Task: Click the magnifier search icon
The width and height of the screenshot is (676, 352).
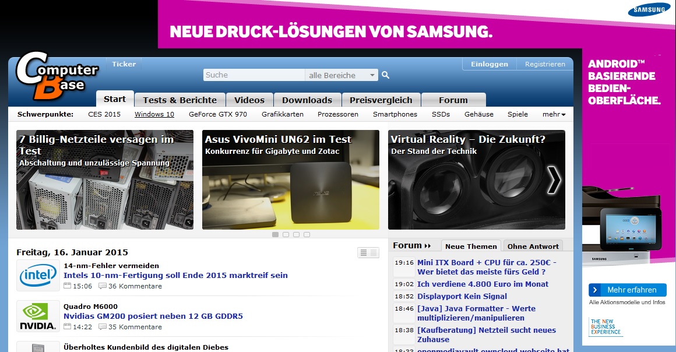Action: tap(385, 75)
